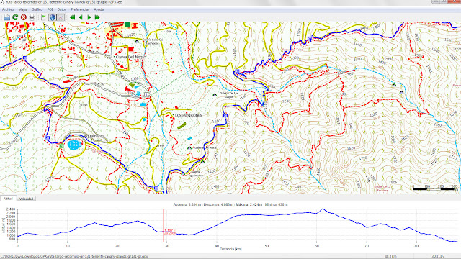Click the red position marker line in the elevation graph
This screenshot has width=461, height=259.
[164, 225]
